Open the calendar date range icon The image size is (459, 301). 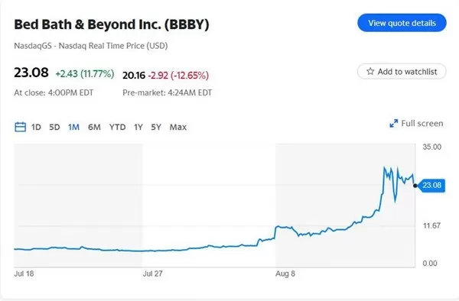pyautogui.click(x=20, y=127)
